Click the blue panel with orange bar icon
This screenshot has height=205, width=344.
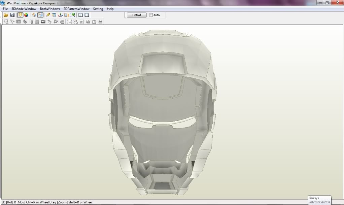[x=66, y=15]
